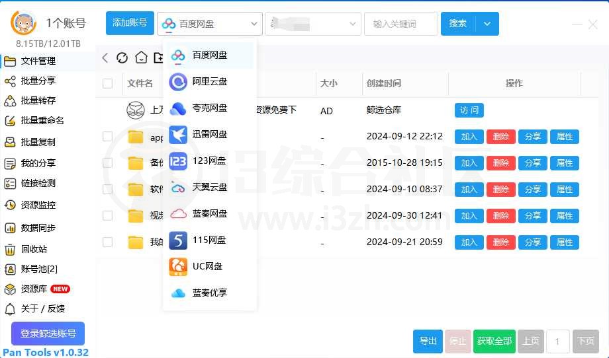Open 资源库 NEW in the sidebar
609x358 pixels.
click(37, 289)
